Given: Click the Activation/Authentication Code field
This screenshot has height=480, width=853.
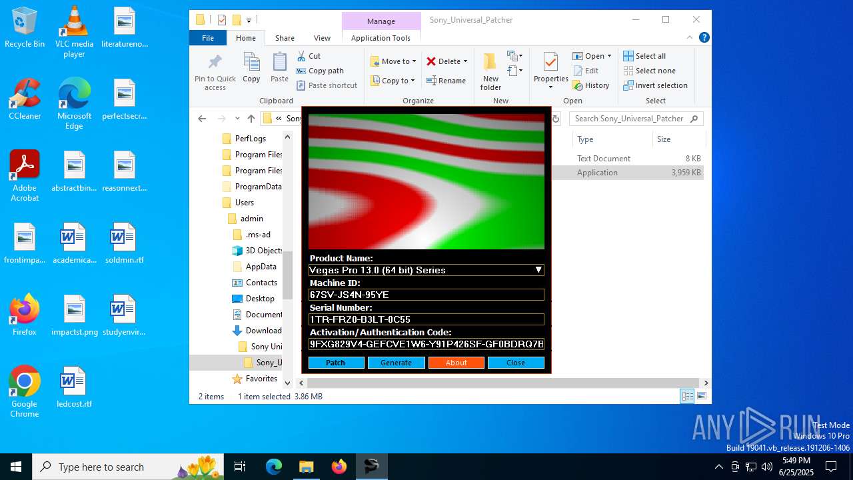Looking at the screenshot, I should click(426, 344).
